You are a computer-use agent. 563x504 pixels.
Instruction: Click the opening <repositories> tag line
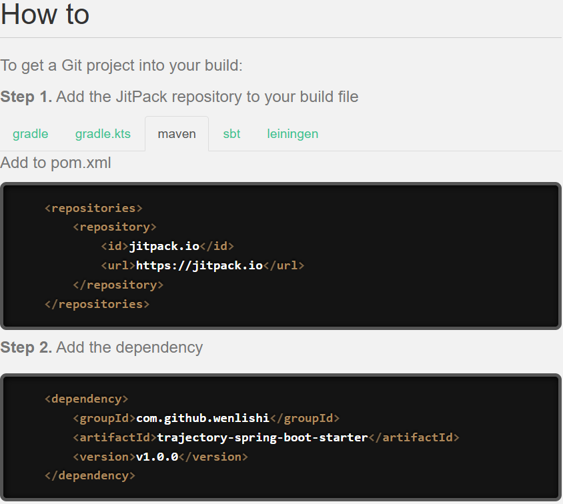coord(93,208)
